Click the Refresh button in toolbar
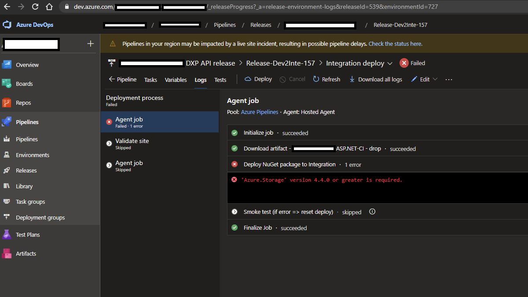 [326, 79]
